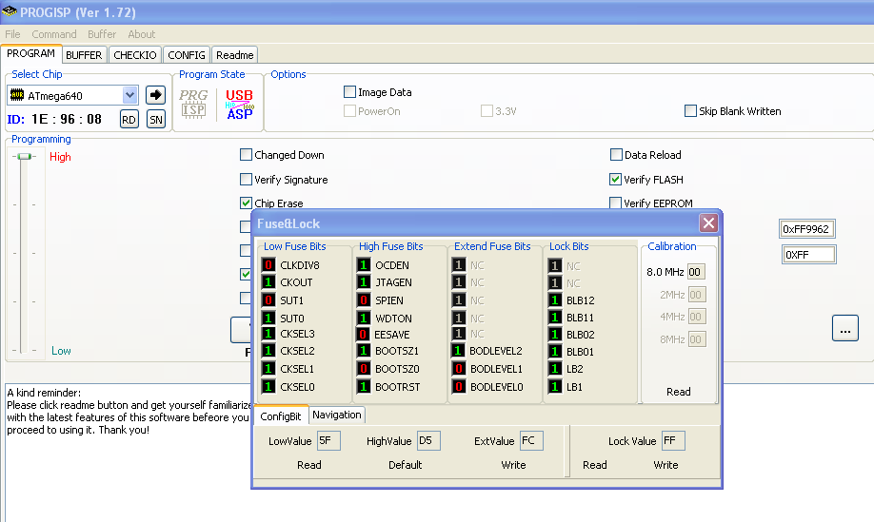Screen dimensions: 874x522
Task: Switch to the BUFFER tab
Action: point(84,55)
